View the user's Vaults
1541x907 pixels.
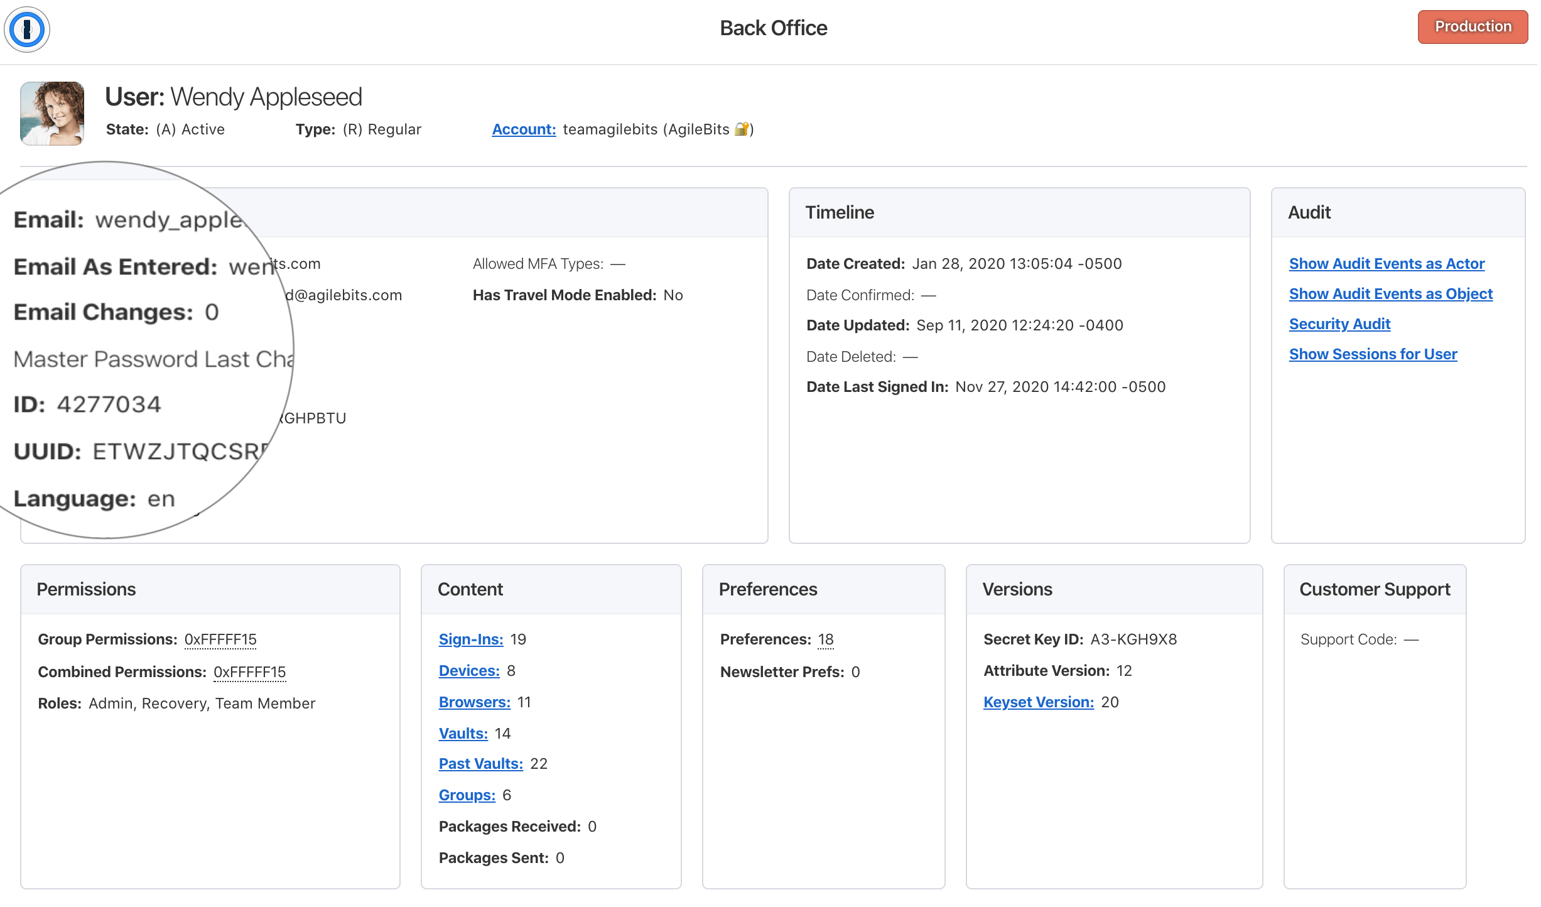[x=463, y=733]
